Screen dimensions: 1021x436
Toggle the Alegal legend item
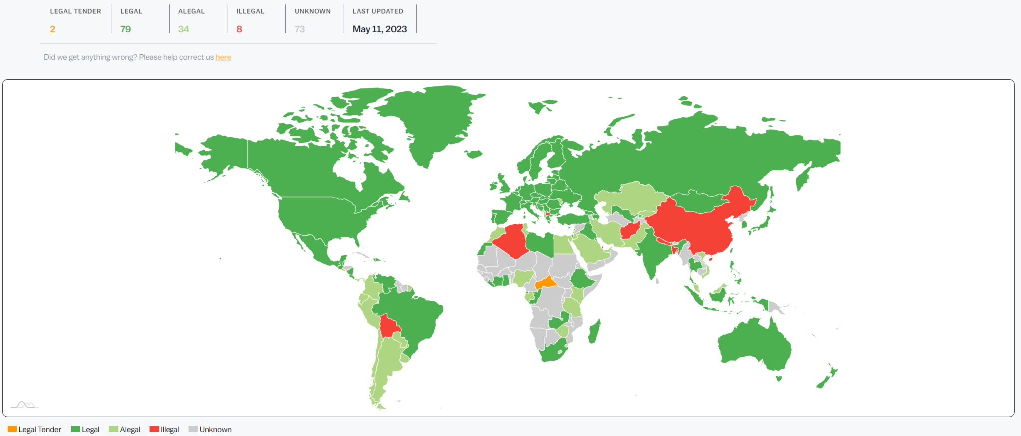pyautogui.click(x=124, y=429)
